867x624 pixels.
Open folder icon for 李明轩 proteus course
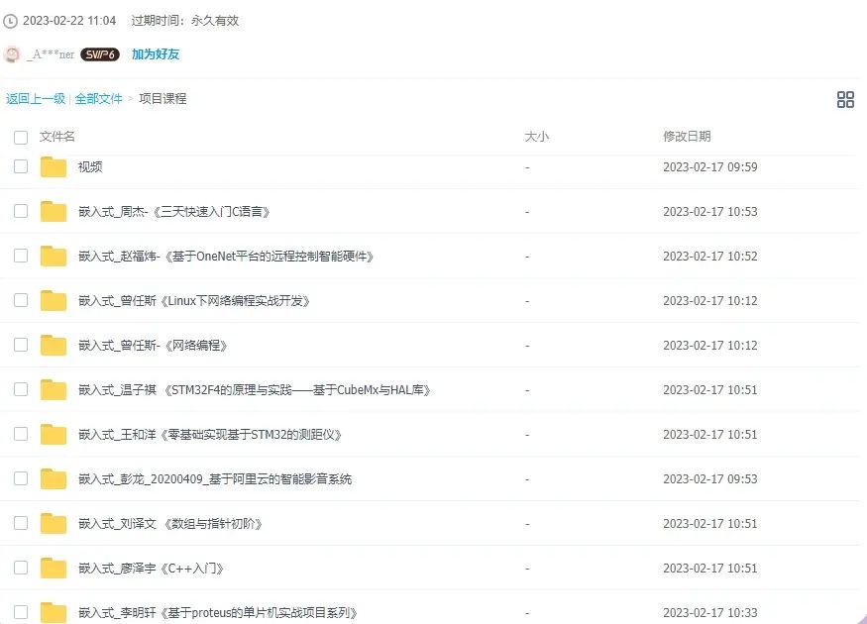(54, 612)
